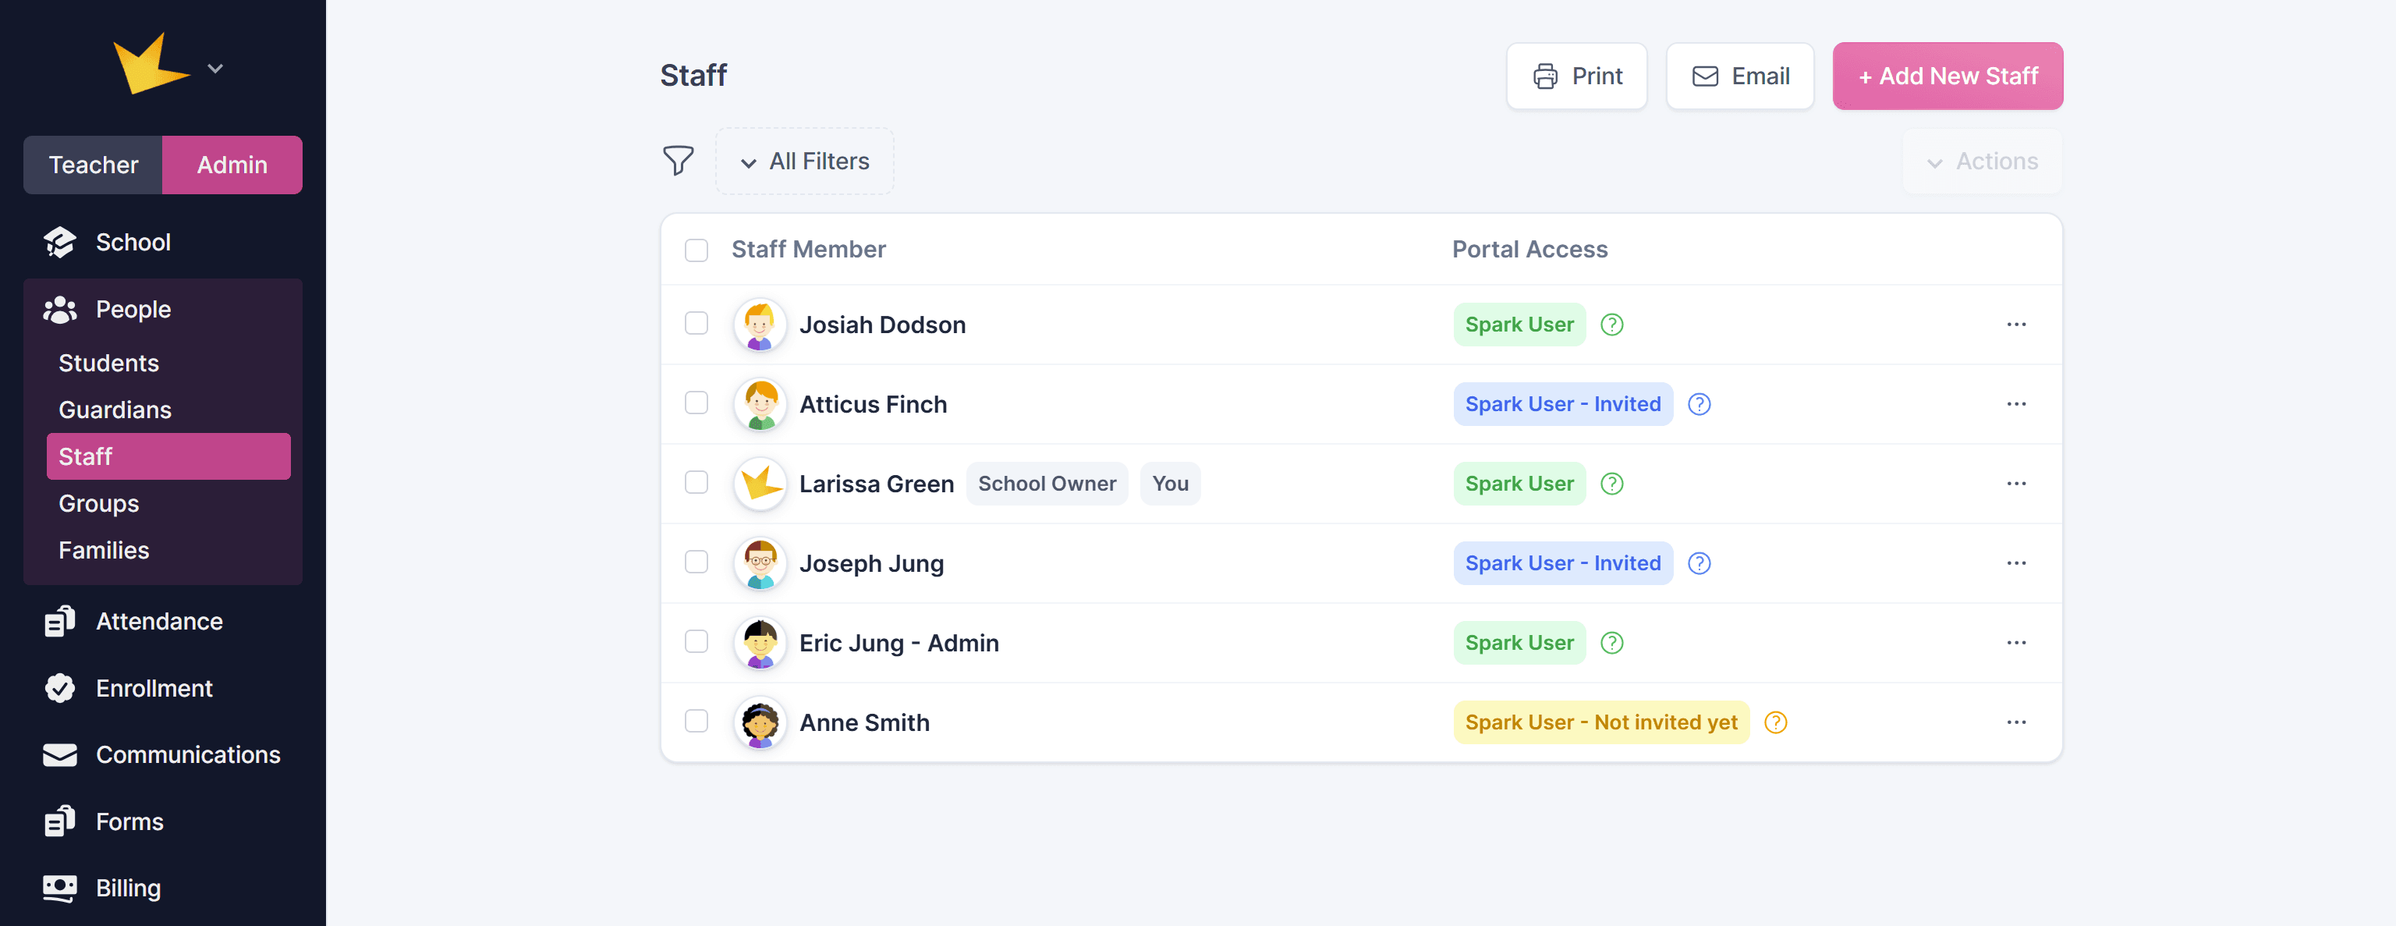The image size is (2396, 926).
Task: Expand the All Filters dropdown
Action: pos(806,162)
